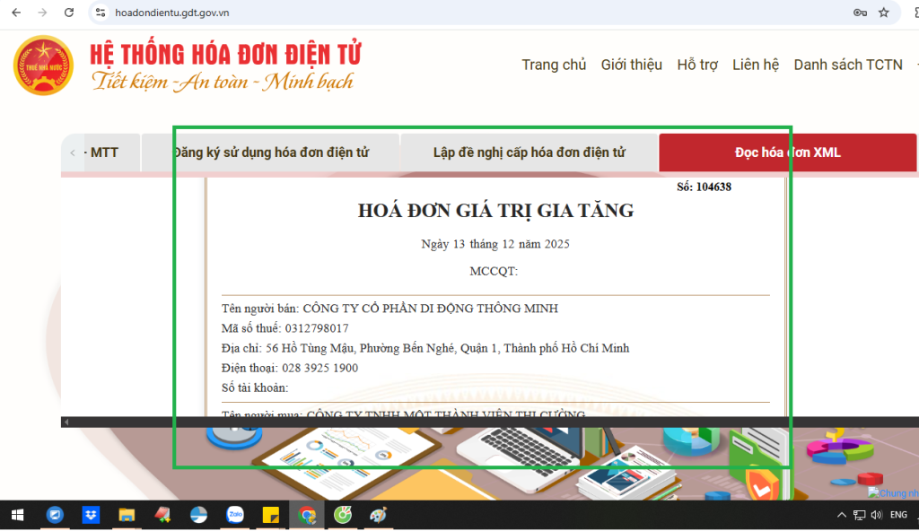
Task: Click the 'Số tài khoản:' line
Action: 255,388
